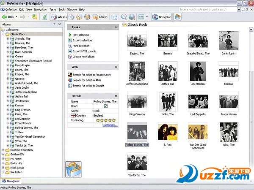Collapse the Tasks panel
Screen dimensions: 254x190
[x=116, y=27]
